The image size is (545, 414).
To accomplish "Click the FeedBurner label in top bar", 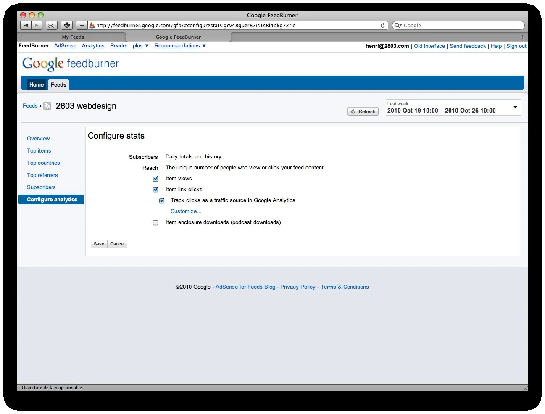I will [x=34, y=46].
